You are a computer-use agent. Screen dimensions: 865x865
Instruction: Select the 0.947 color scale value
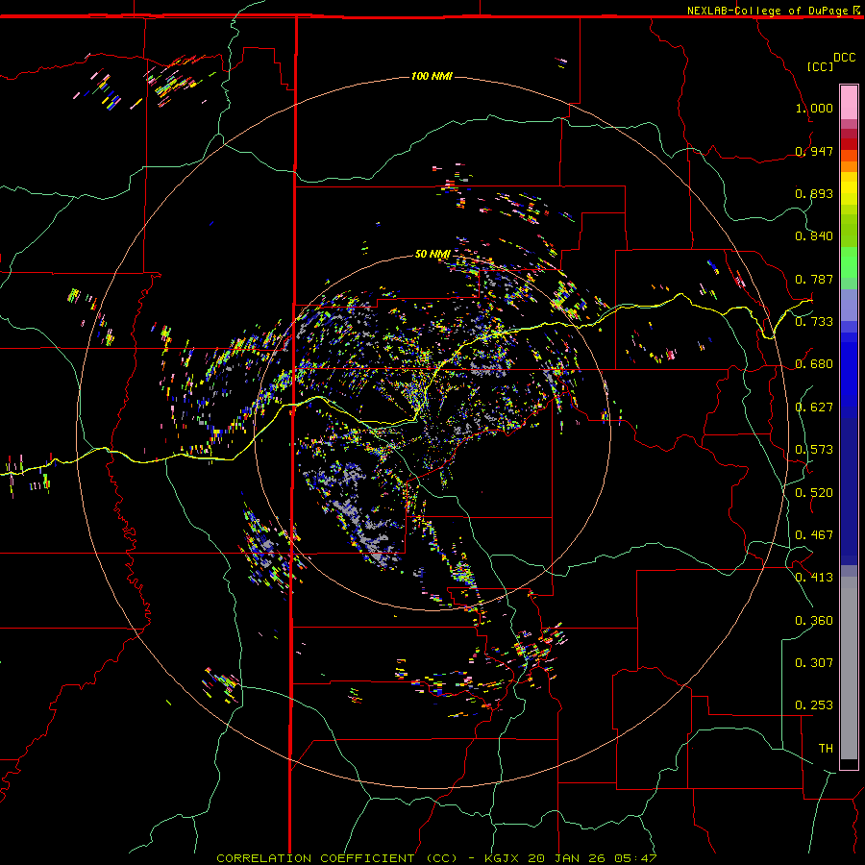point(814,151)
